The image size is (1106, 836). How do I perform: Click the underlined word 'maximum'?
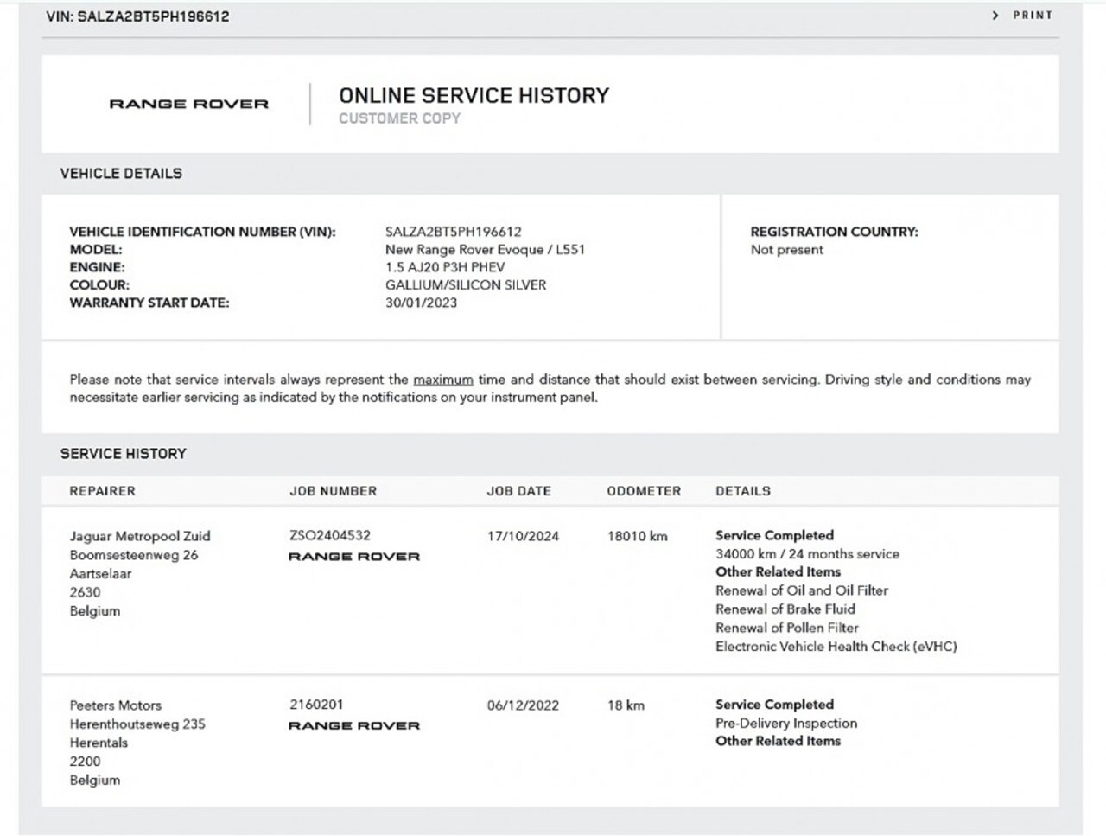click(442, 380)
